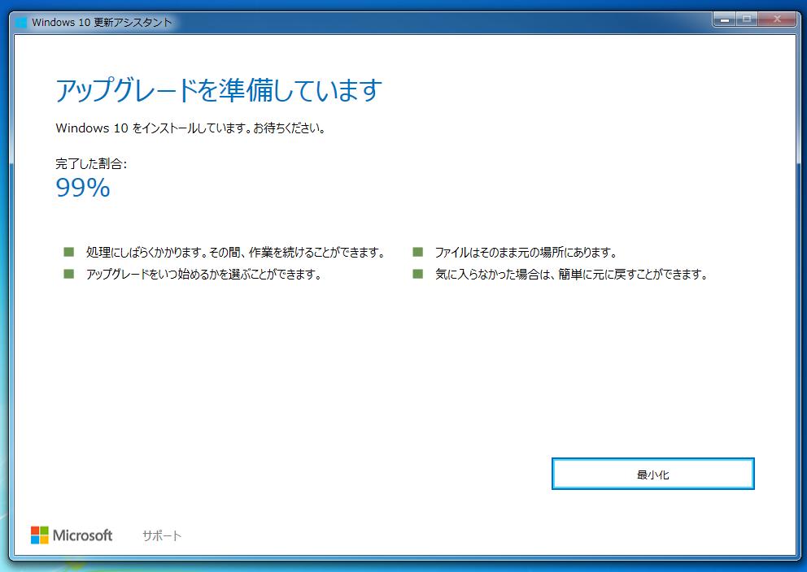The height and width of the screenshot is (572, 807).
Task: Click the text ファイルはそのまま元の場所にあります
Action: coord(526,253)
